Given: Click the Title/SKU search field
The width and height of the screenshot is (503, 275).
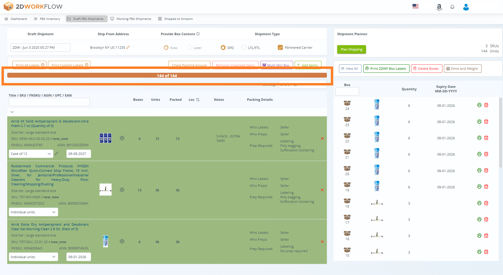Looking at the screenshot, I should point(49,102).
